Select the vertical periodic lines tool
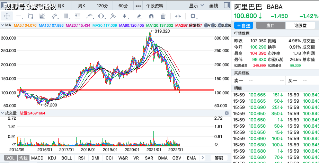 (66, 16)
